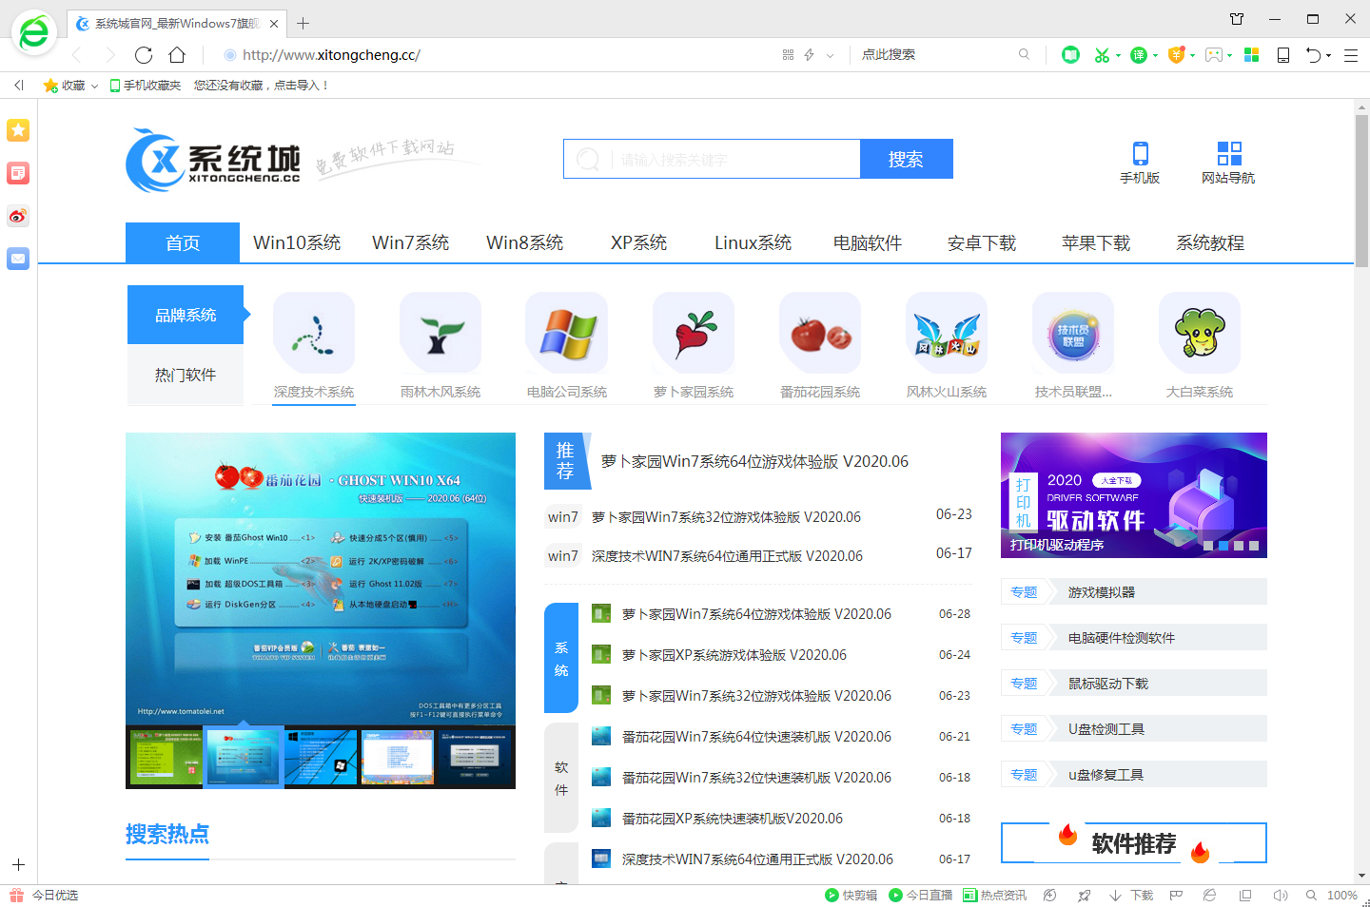Open 番茄花园XP系统快速装机版V2020.06 link
This screenshot has height=907, width=1370.
(x=733, y=819)
